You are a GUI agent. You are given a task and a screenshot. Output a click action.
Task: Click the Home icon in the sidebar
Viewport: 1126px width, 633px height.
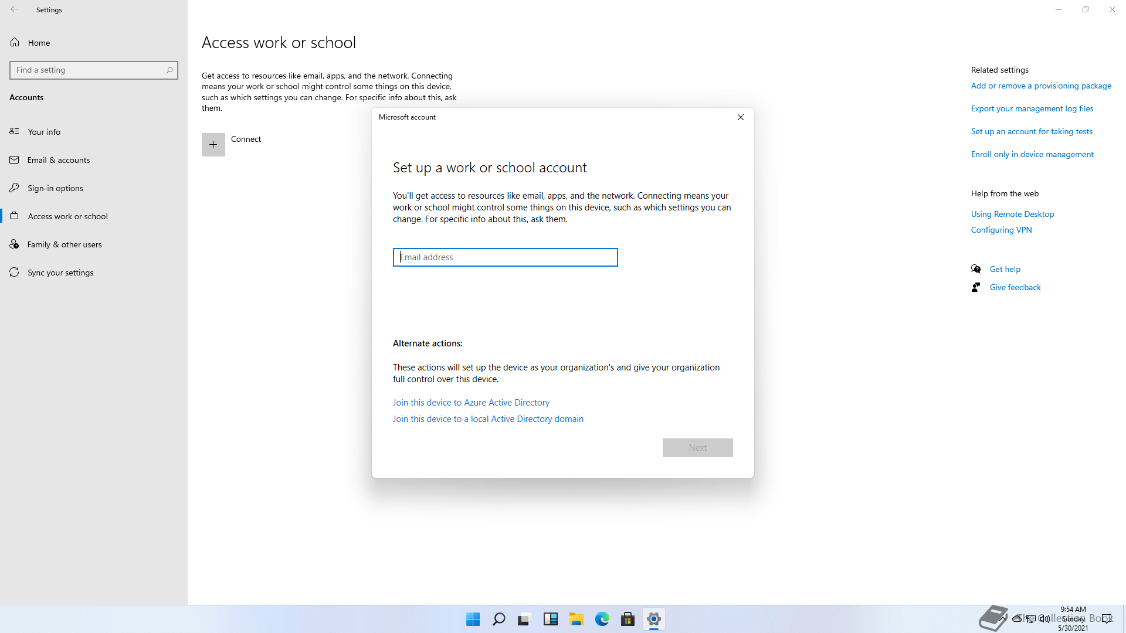(x=15, y=42)
